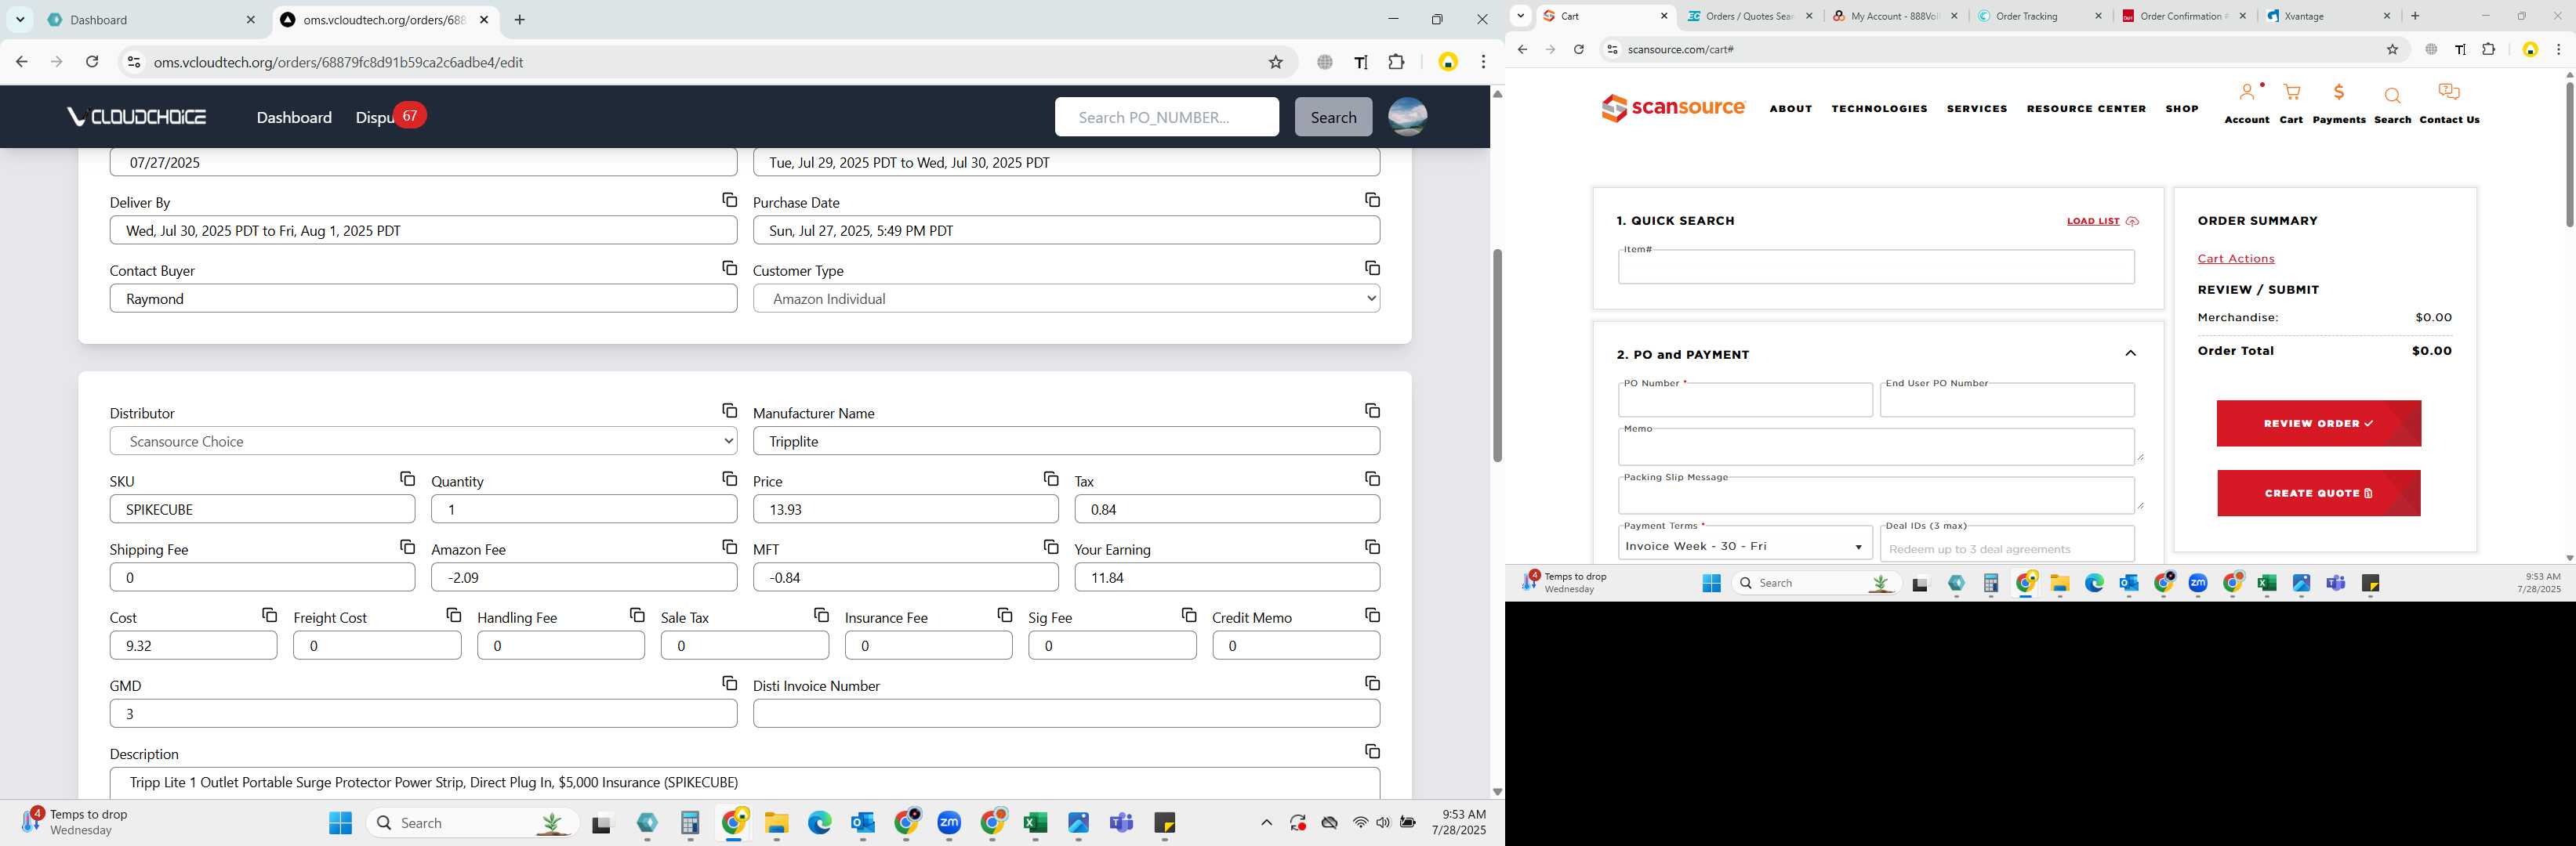Copy the Freight Cost value
The height and width of the screenshot is (846, 2576).
(x=453, y=615)
